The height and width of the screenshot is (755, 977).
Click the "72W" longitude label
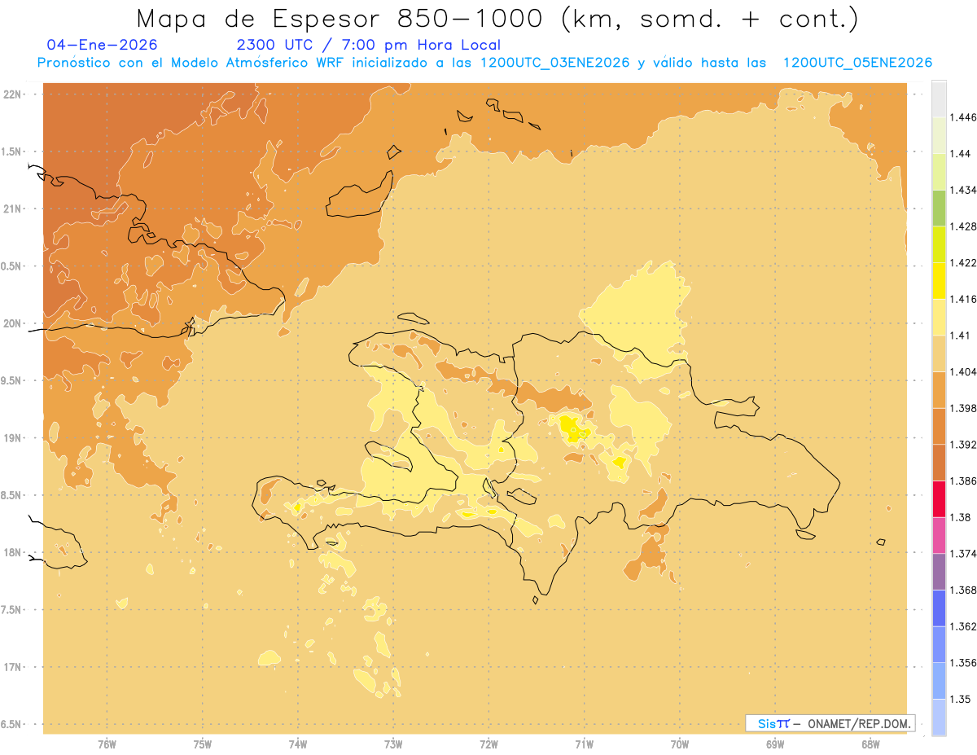(488, 744)
